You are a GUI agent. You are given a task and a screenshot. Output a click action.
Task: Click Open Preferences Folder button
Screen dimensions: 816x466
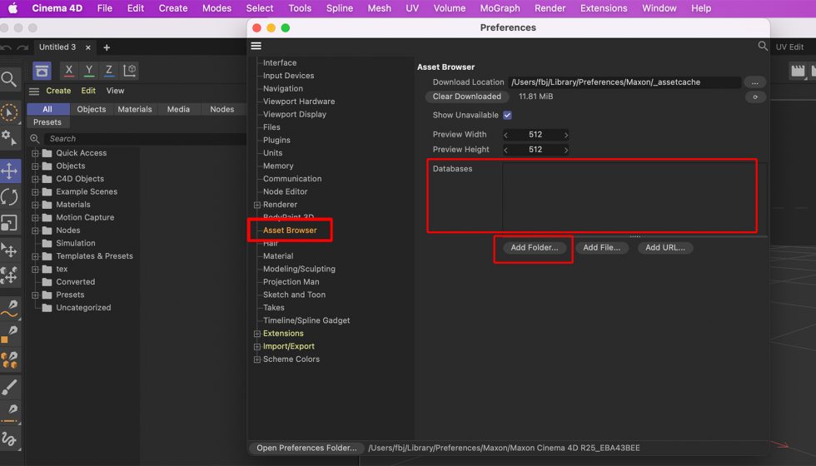pos(306,448)
